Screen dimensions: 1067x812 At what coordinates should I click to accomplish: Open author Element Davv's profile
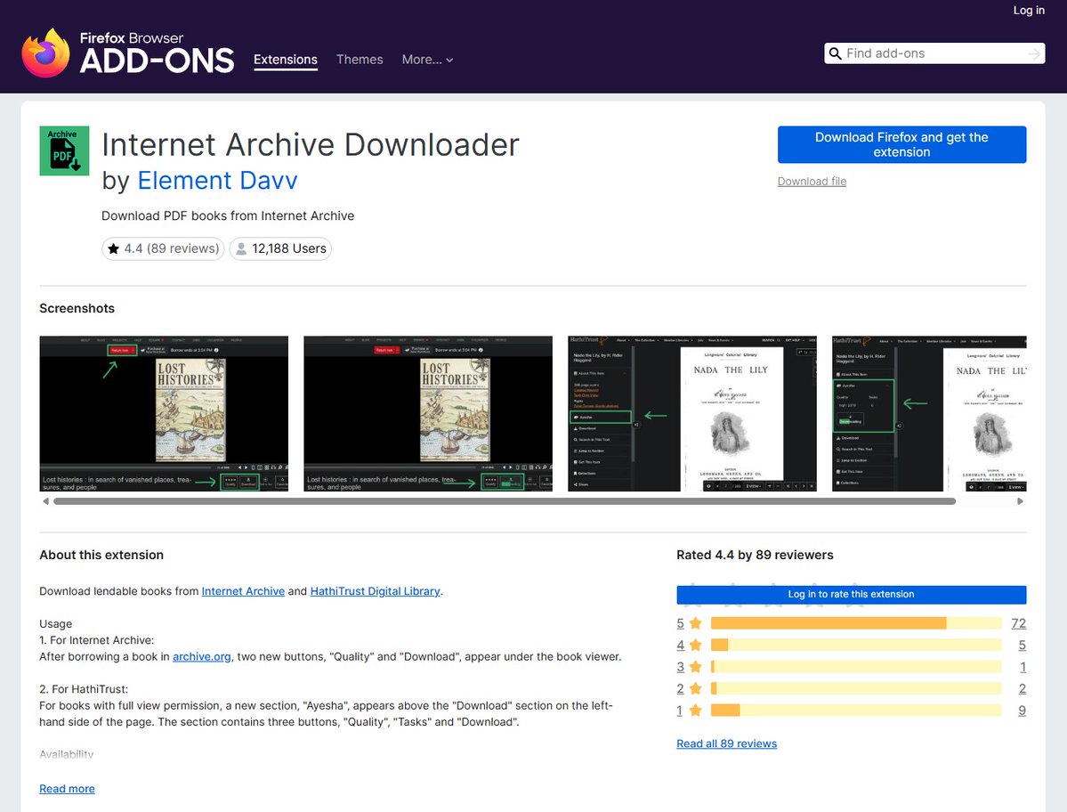point(218,181)
